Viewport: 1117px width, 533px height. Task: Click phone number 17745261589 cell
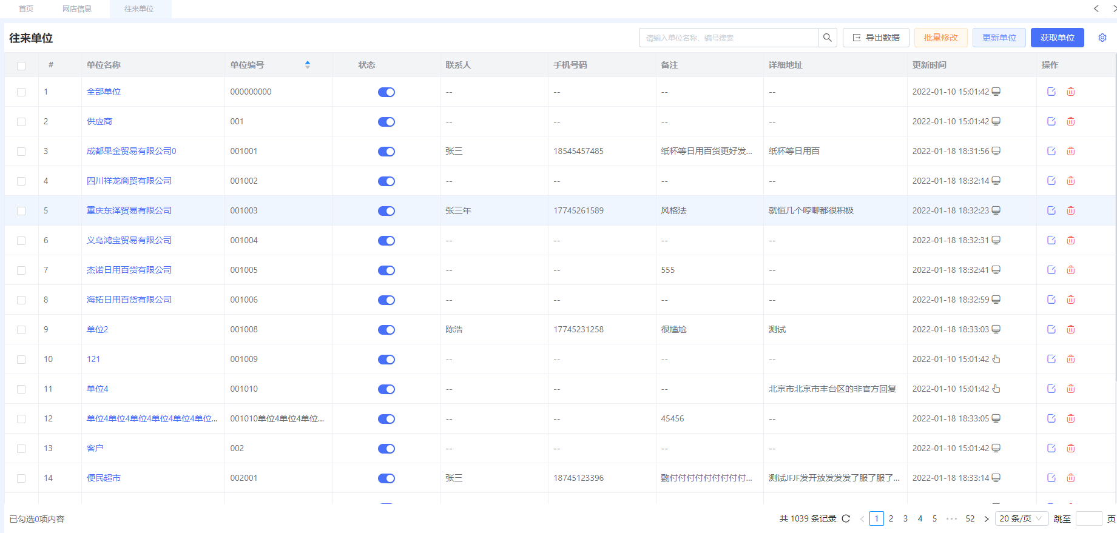[578, 210]
